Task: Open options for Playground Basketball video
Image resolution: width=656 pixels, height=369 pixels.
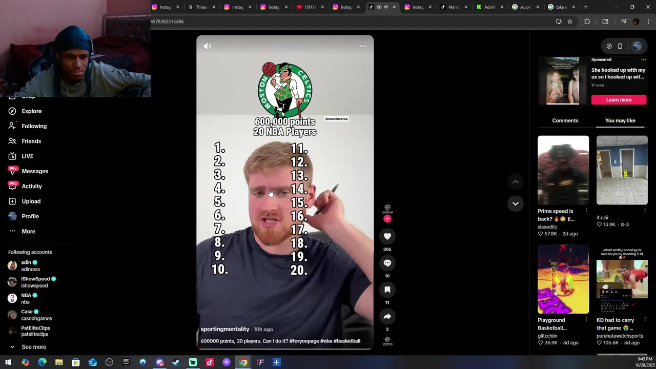Action: pos(586,320)
